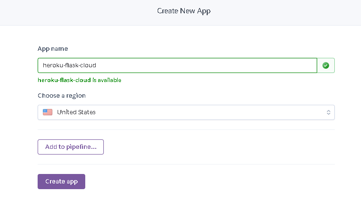
Task: Click the validation status box around checkmark
Action: pos(326,65)
